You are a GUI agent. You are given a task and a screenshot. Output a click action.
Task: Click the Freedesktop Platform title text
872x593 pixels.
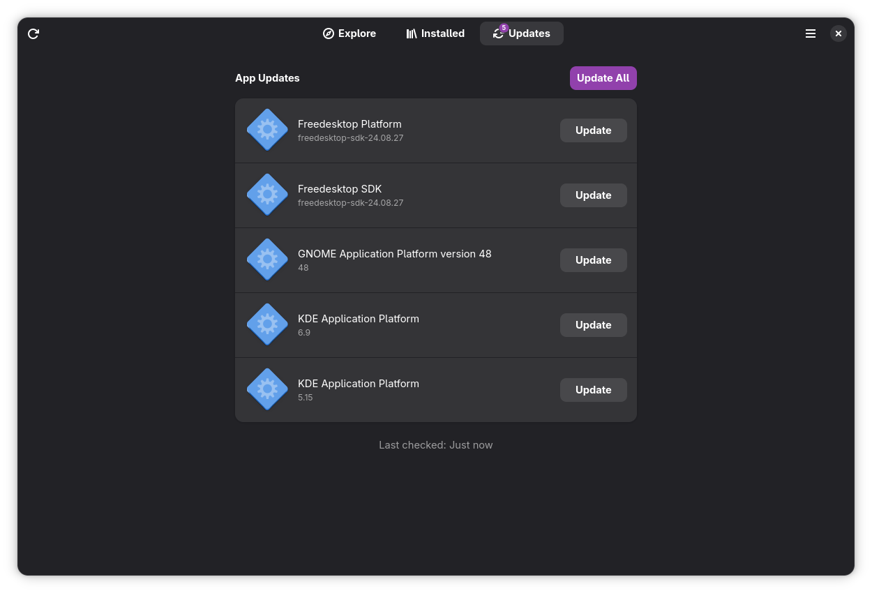pyautogui.click(x=349, y=124)
